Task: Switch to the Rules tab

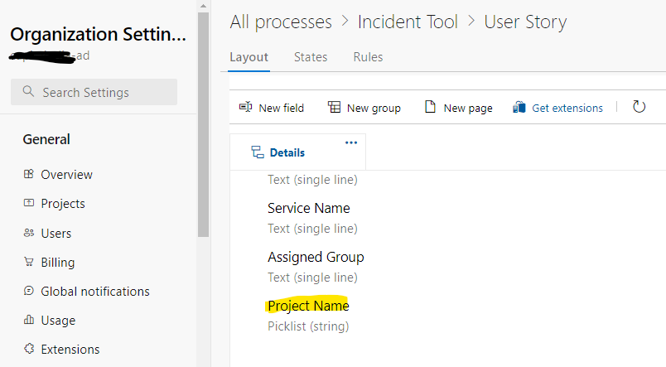Action: click(368, 57)
